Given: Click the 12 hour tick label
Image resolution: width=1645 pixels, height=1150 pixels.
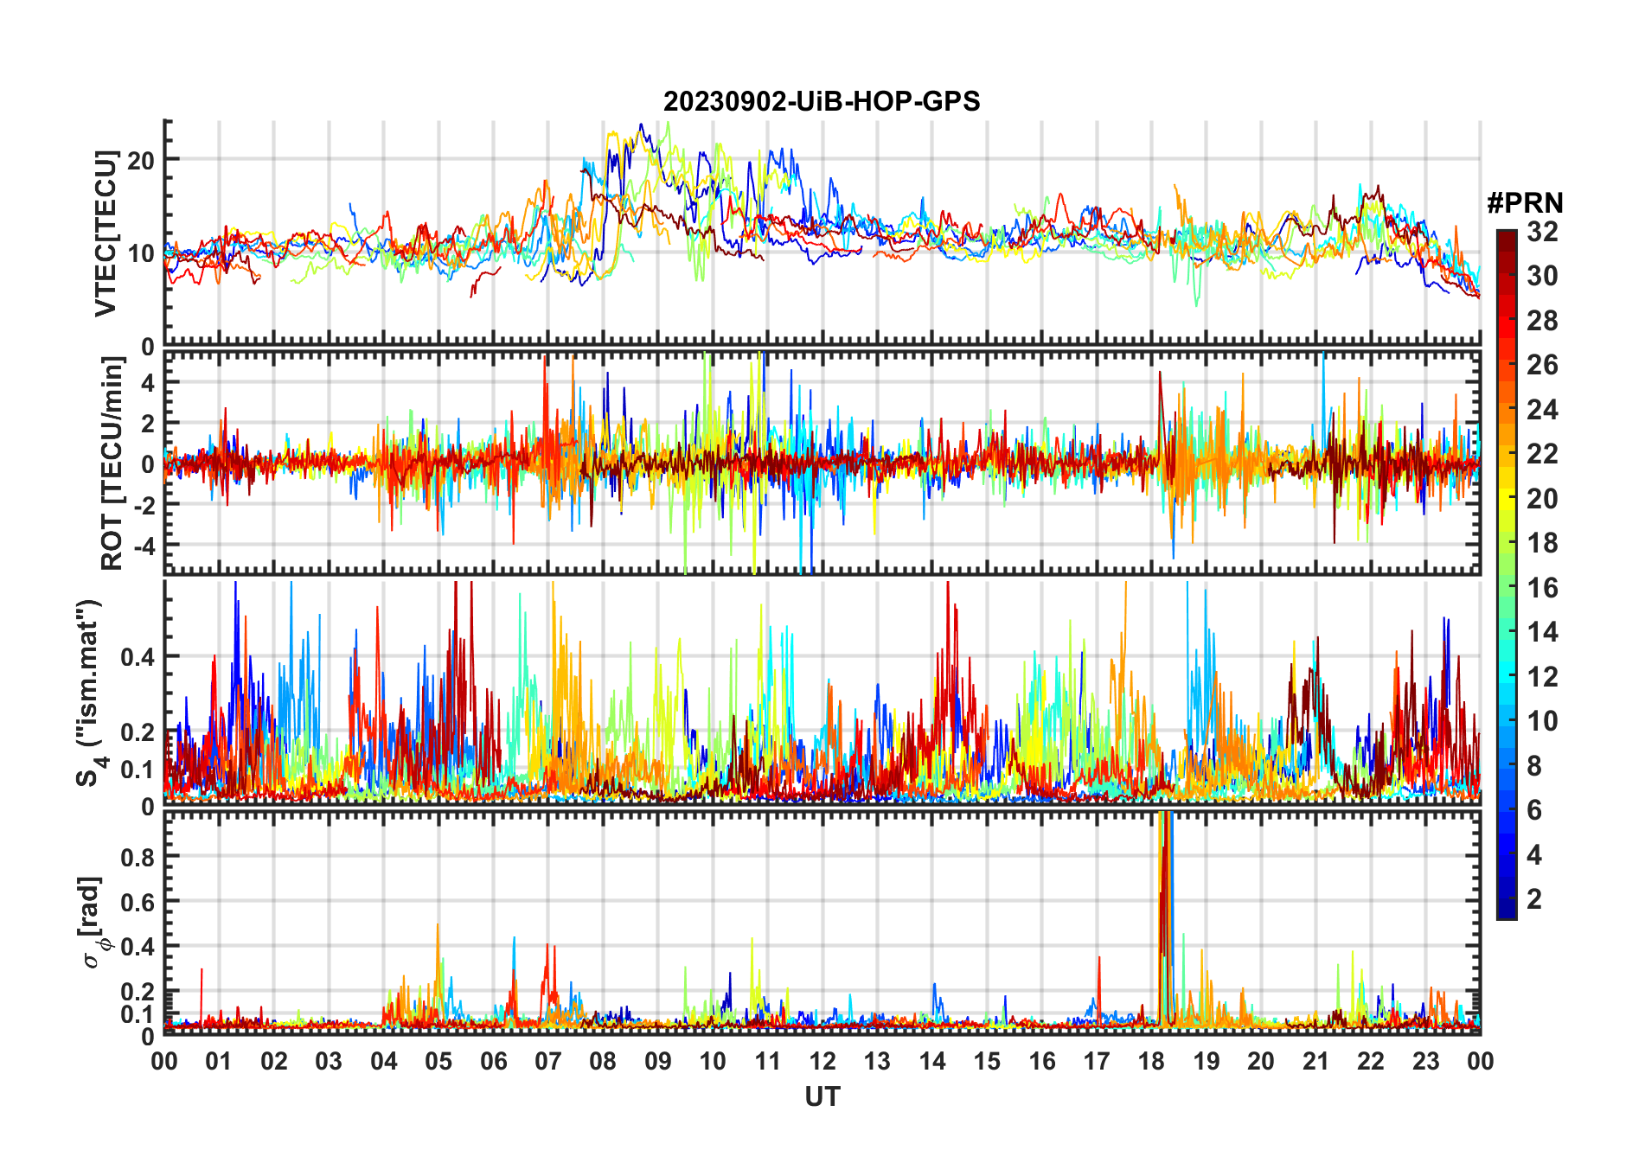Looking at the screenshot, I should [x=822, y=1061].
